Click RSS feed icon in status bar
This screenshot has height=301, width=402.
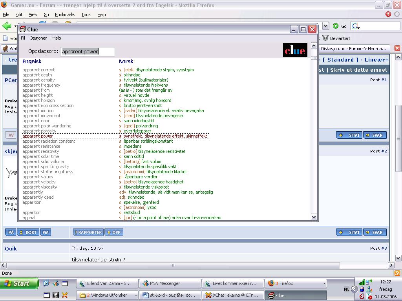coord(397,273)
